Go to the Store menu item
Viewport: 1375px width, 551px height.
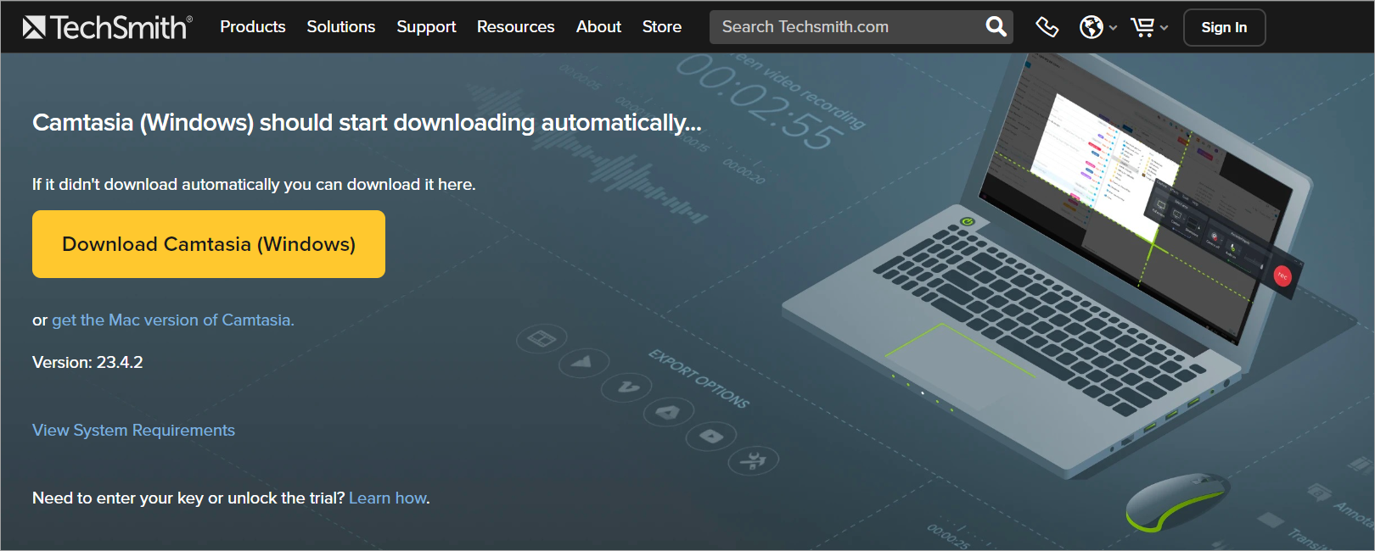[661, 27]
